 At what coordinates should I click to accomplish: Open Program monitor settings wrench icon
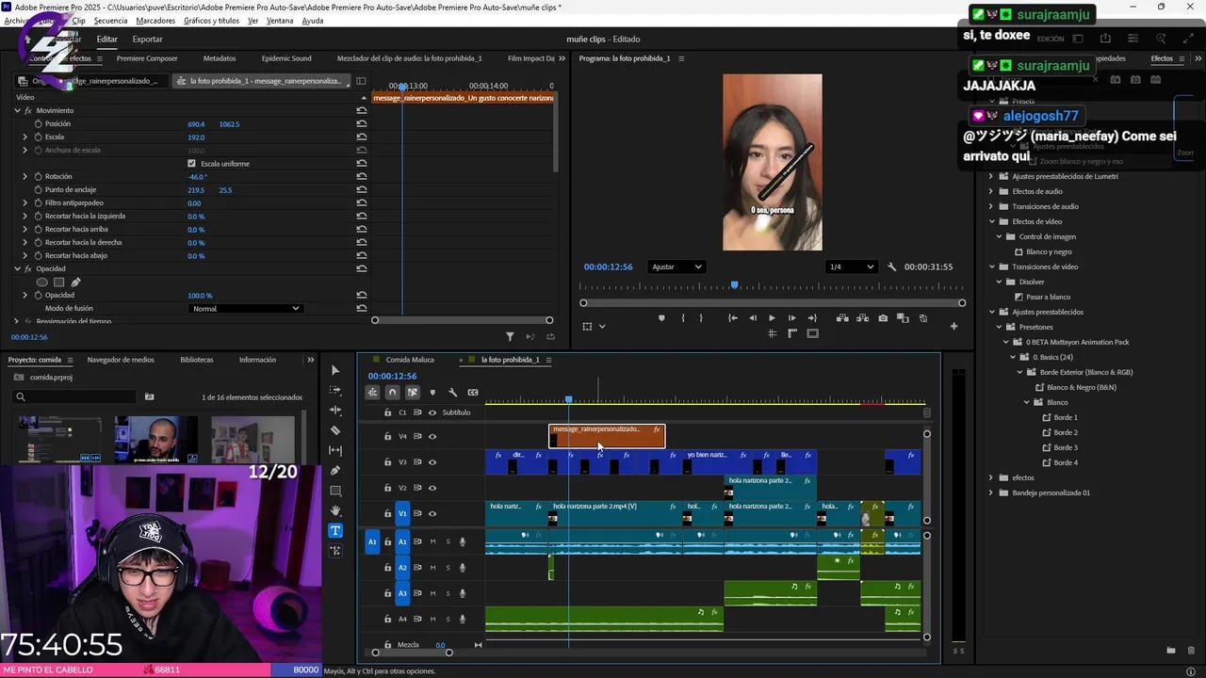892,266
